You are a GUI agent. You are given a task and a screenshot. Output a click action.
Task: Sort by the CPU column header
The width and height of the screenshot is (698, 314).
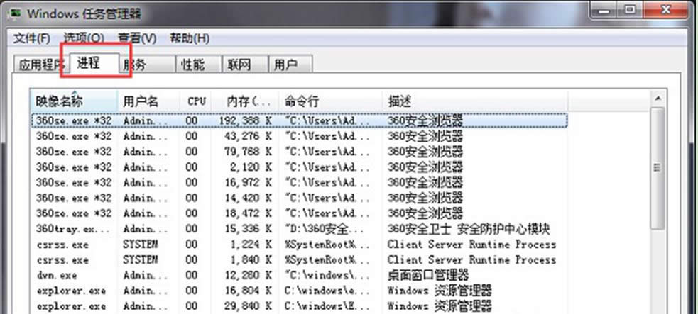196,101
